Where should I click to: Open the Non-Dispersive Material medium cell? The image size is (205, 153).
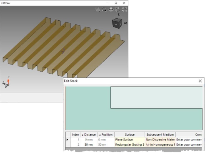point(160,140)
